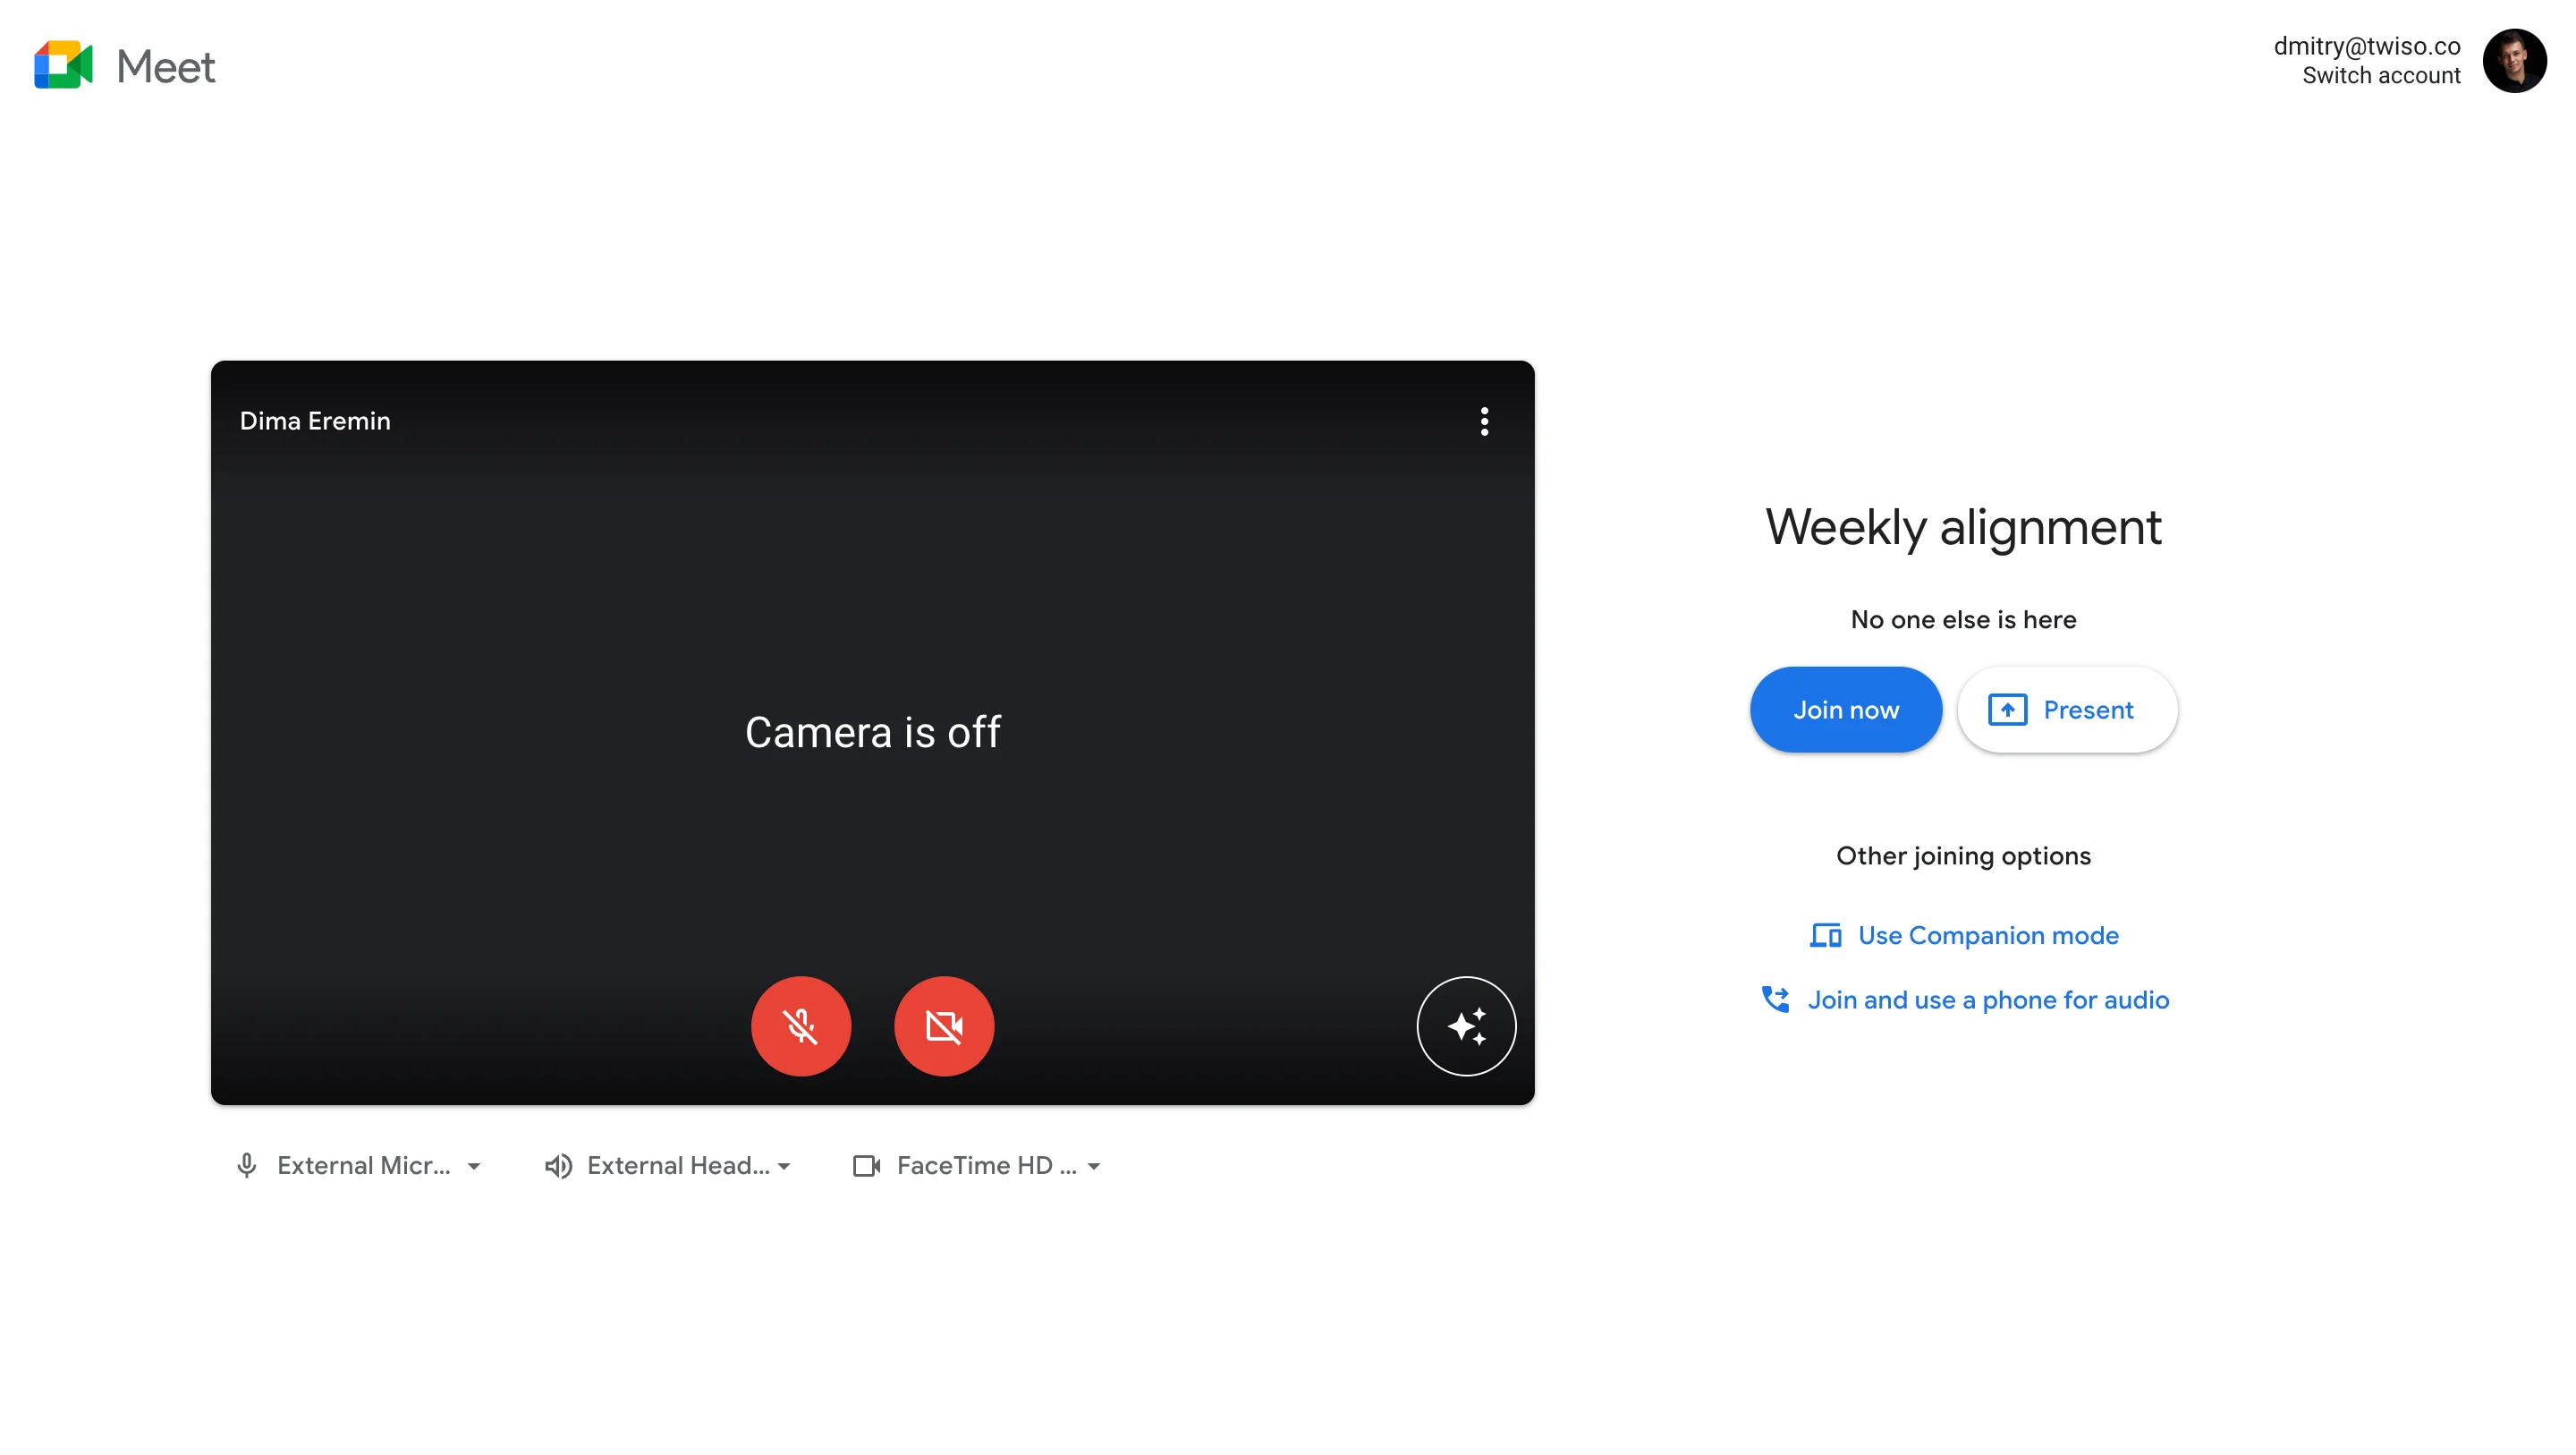Open visual effects with the sparkle icon
This screenshot has height=1455, width=2576.
[x=1465, y=1025]
